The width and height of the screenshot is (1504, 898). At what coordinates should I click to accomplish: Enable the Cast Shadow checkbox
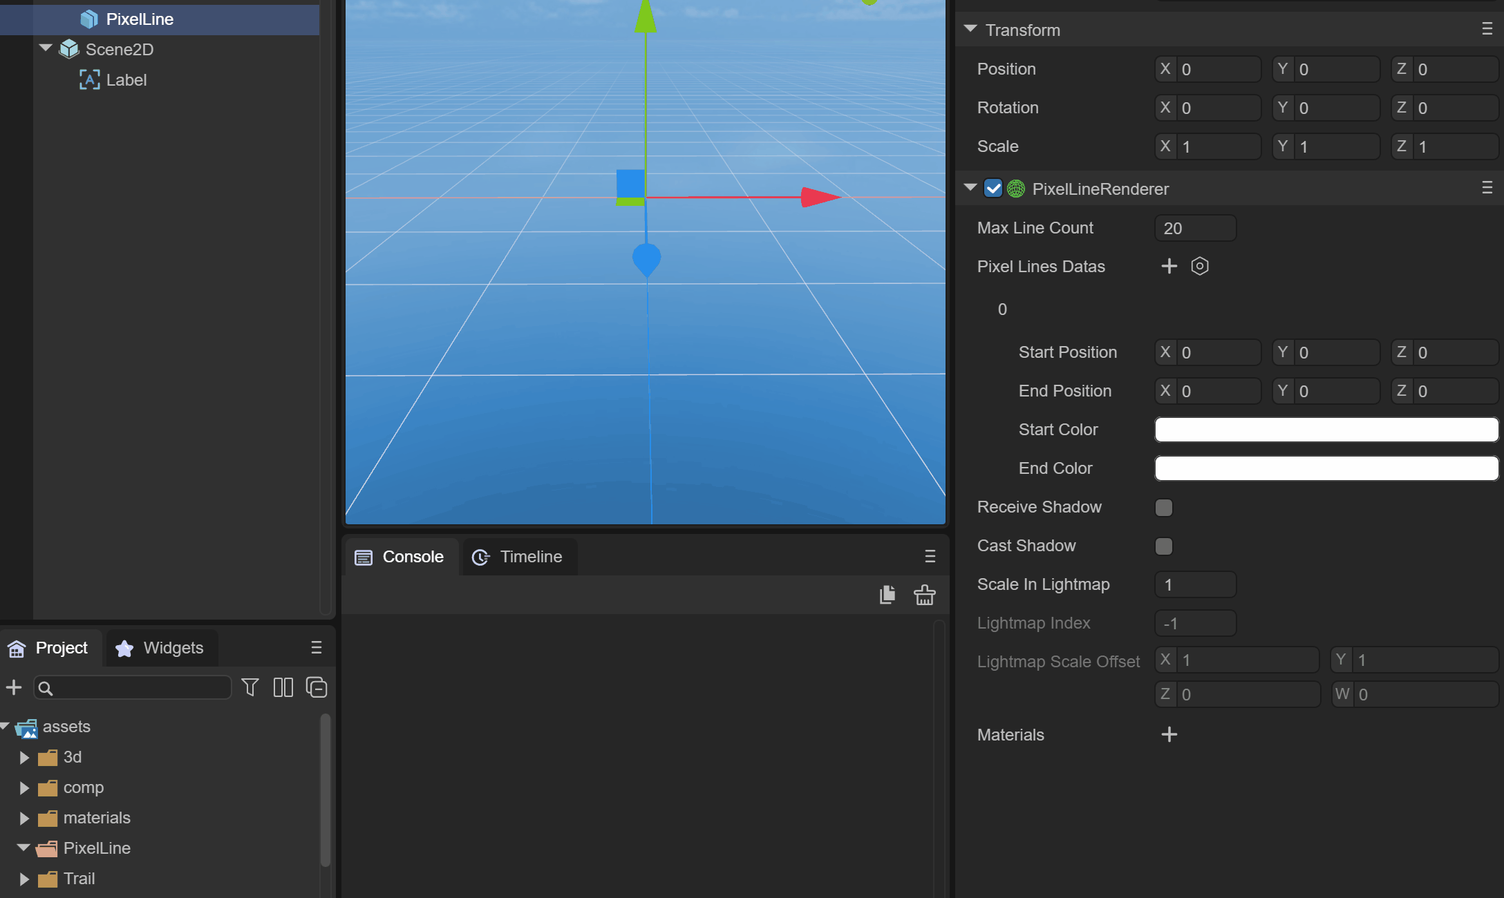1164,546
